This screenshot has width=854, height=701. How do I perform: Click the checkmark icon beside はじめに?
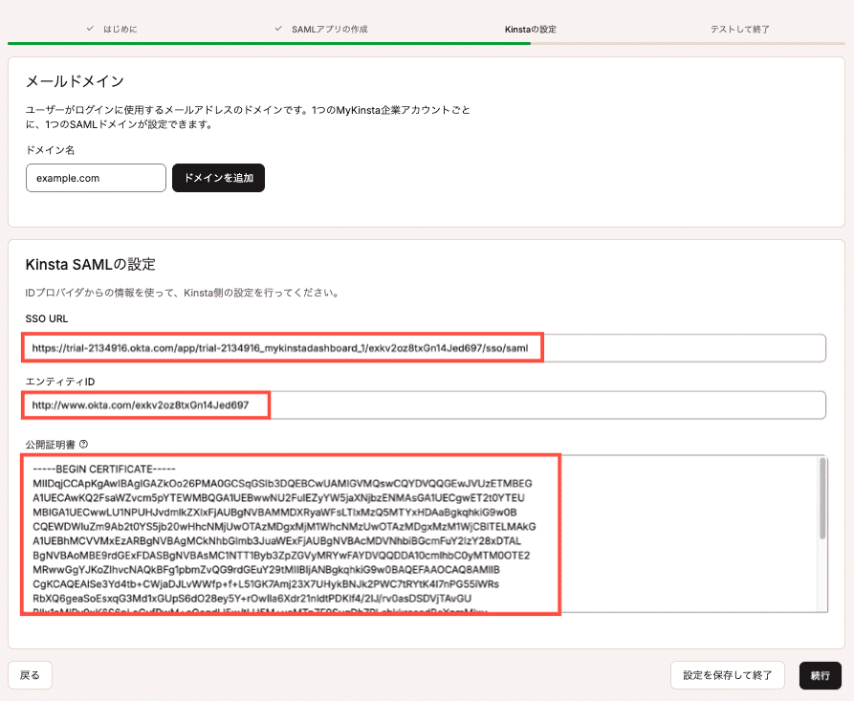(90, 30)
